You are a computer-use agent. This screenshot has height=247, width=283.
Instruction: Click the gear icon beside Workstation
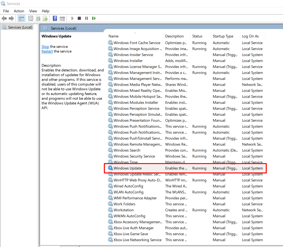(x=110, y=210)
